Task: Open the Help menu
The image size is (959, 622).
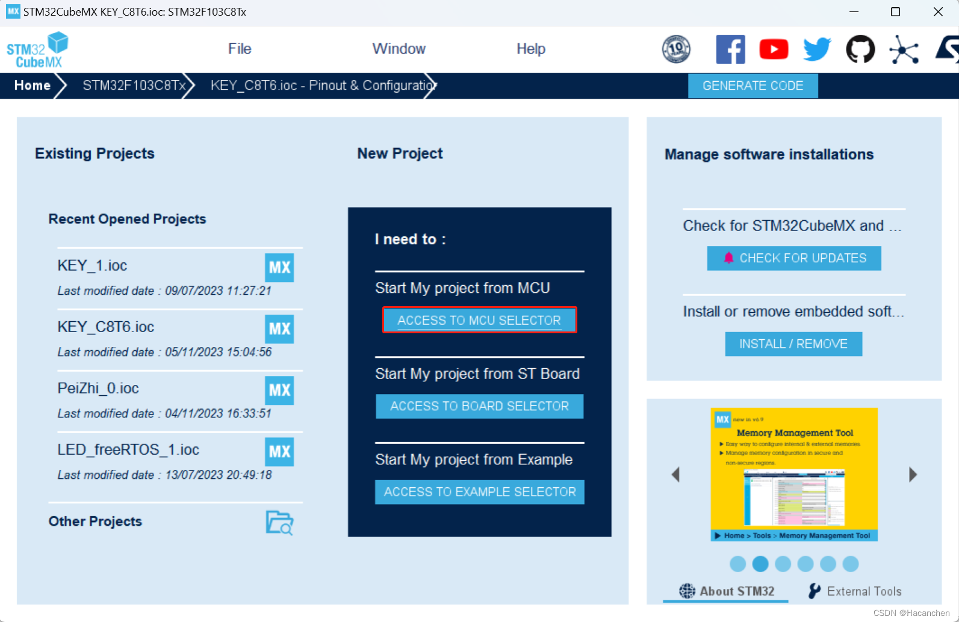Action: pos(531,49)
